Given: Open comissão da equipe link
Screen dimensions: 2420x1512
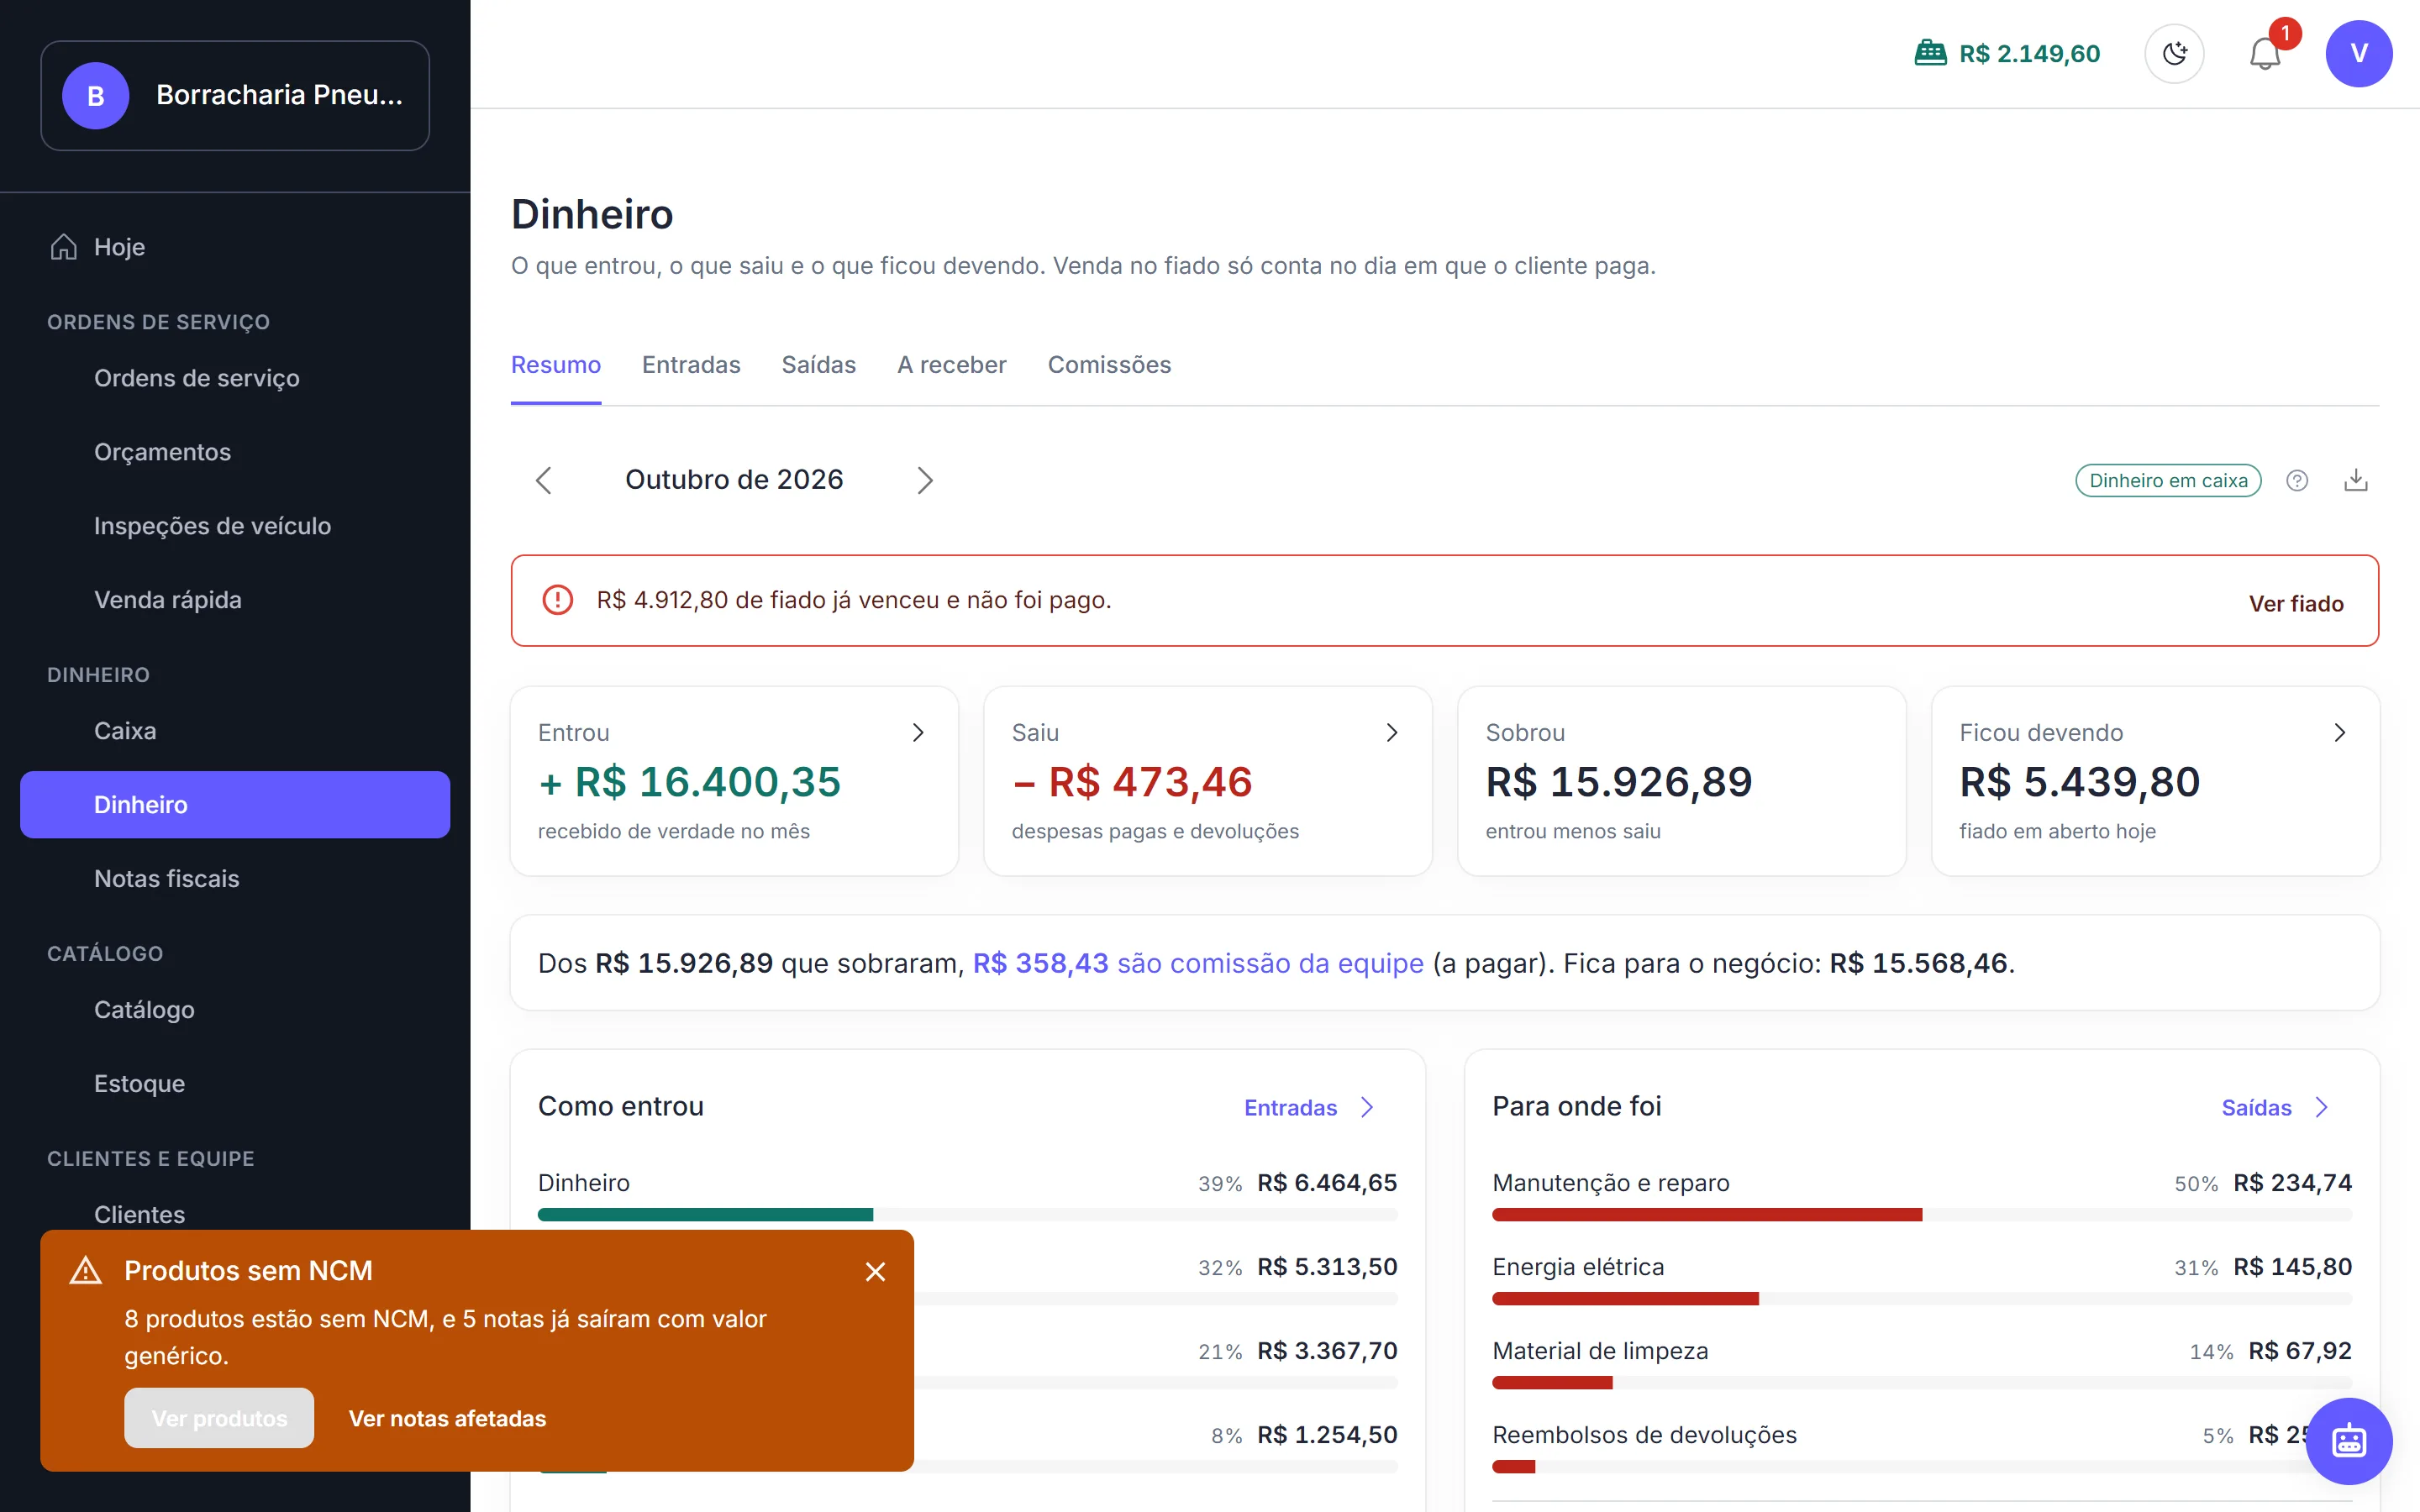Looking at the screenshot, I should (1198, 963).
